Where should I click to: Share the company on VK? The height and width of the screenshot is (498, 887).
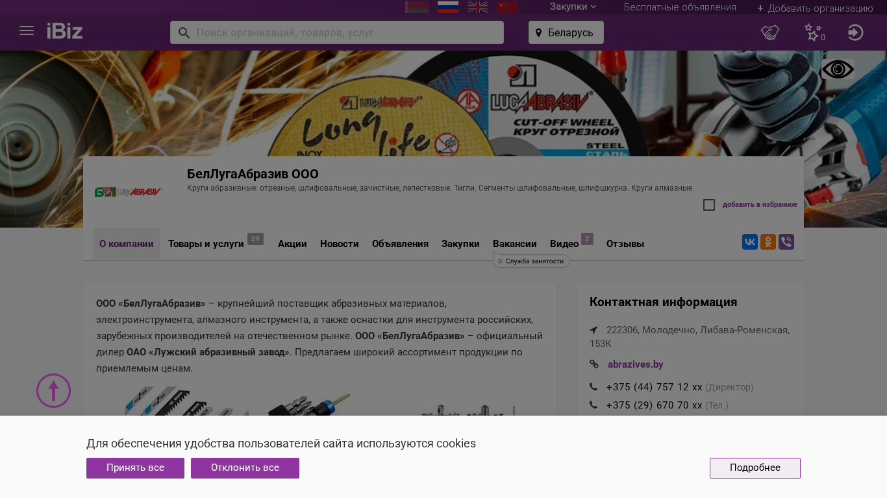pyautogui.click(x=750, y=242)
